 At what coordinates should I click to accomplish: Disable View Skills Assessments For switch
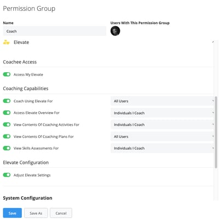point(7,148)
